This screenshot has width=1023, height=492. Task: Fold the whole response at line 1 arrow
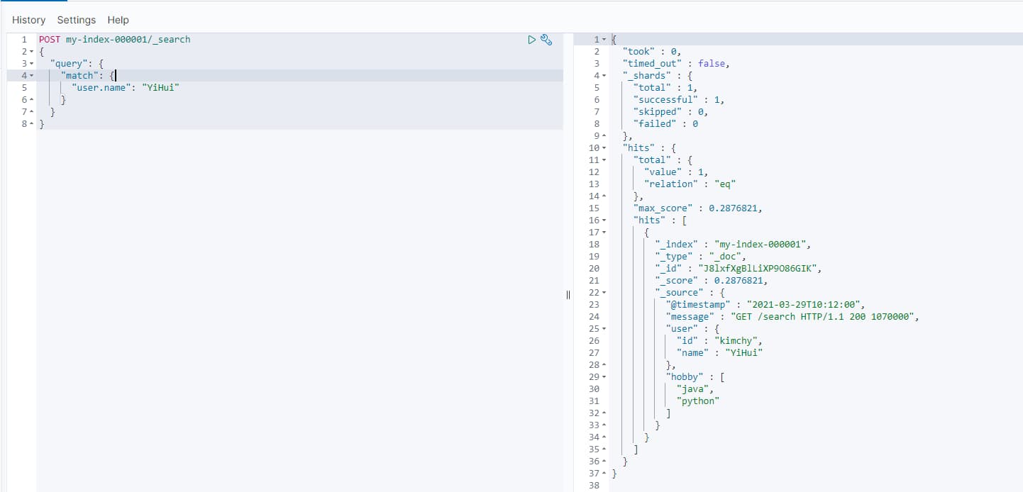tap(604, 40)
